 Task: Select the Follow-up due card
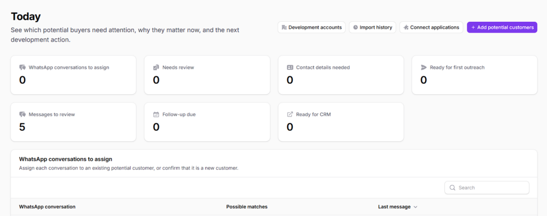pos(207,122)
